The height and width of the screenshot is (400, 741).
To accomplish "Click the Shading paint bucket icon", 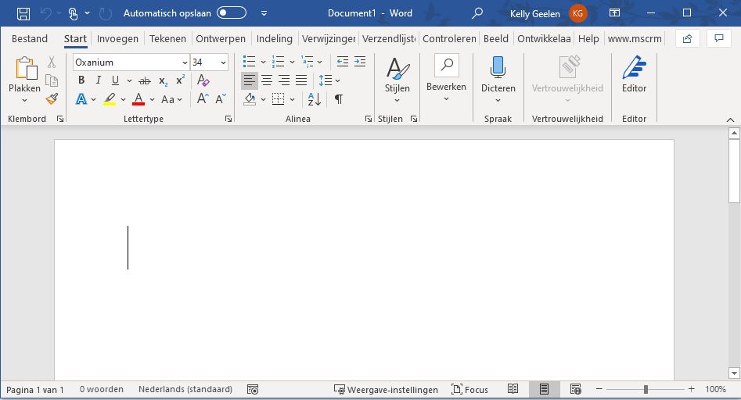I will [x=250, y=99].
